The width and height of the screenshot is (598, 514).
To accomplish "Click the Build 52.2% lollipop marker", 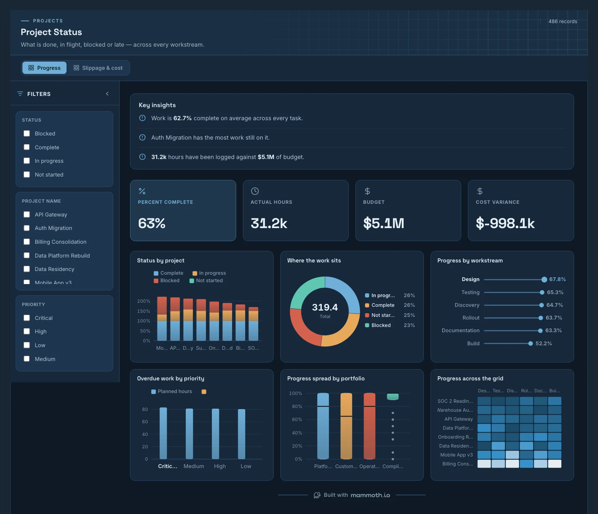I will click(530, 343).
